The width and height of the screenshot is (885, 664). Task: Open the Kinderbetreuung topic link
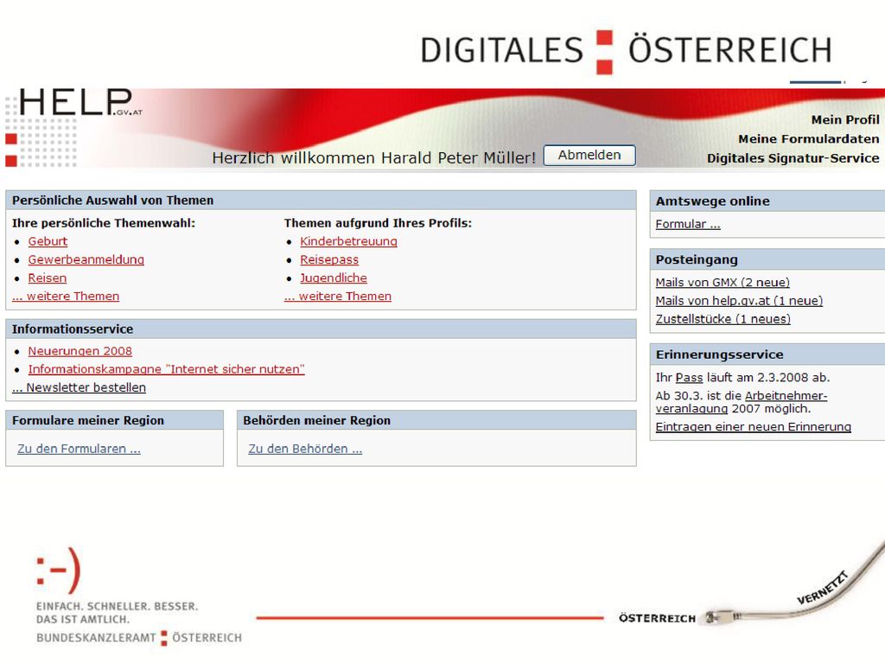348,242
